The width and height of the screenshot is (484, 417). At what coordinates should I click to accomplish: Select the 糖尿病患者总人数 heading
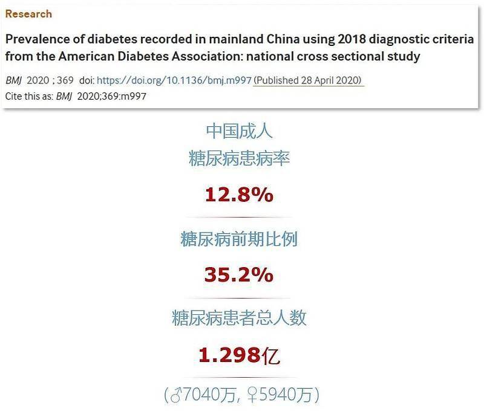click(x=239, y=318)
